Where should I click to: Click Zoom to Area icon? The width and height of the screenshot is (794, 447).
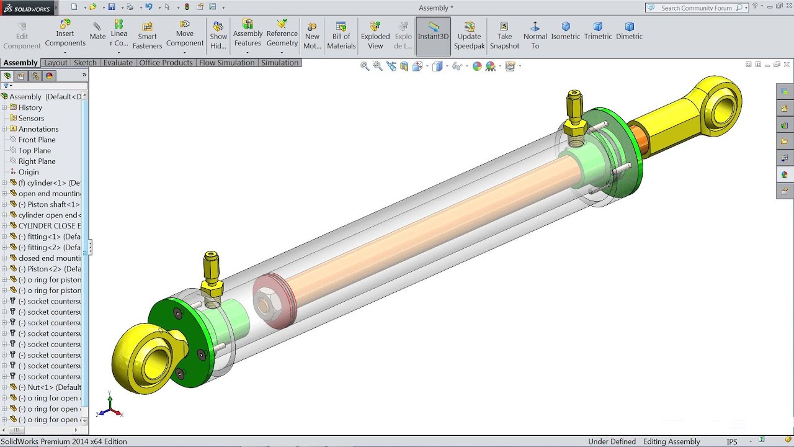(378, 66)
